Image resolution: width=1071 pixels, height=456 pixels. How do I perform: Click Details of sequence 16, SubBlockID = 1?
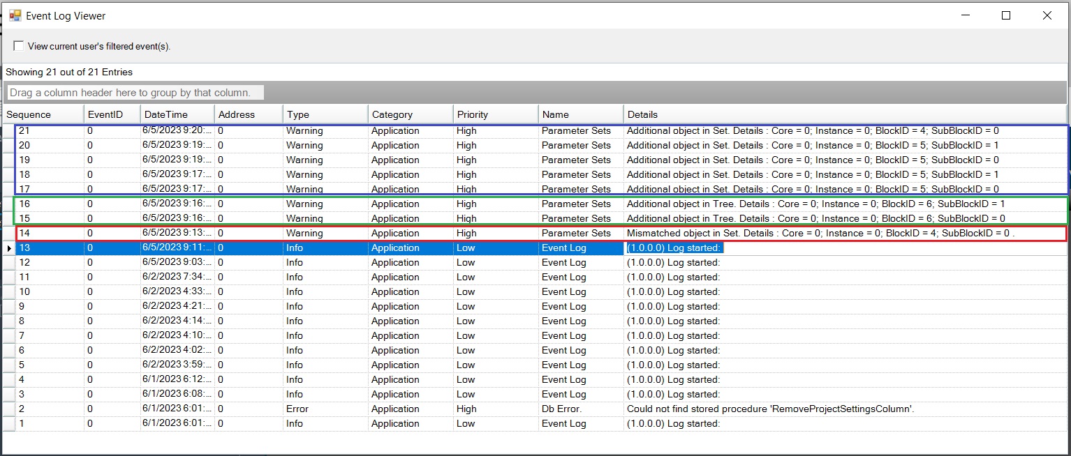(845, 204)
